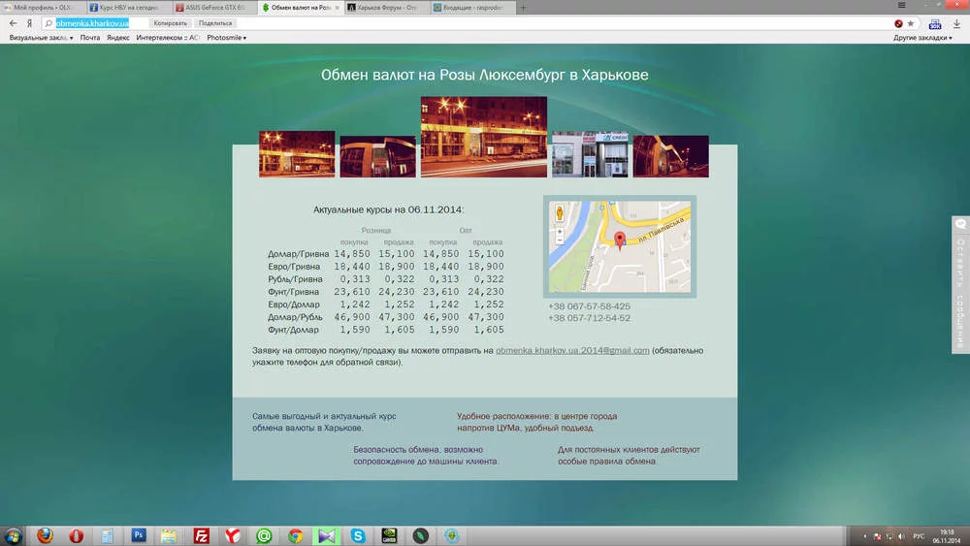Image resolution: width=970 pixels, height=546 pixels.
Task: Click the obmenka.kharkov.ua gmail email link
Action: (x=572, y=350)
